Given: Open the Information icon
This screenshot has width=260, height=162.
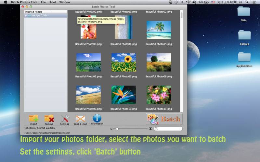Looking at the screenshot, I should (x=97, y=118).
